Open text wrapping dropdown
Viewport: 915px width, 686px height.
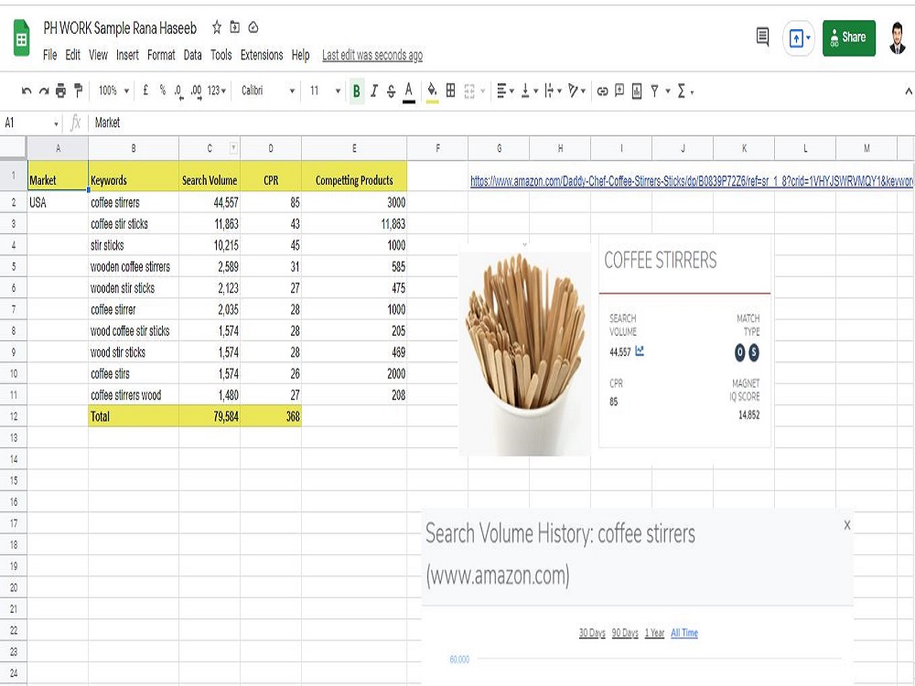(x=553, y=91)
